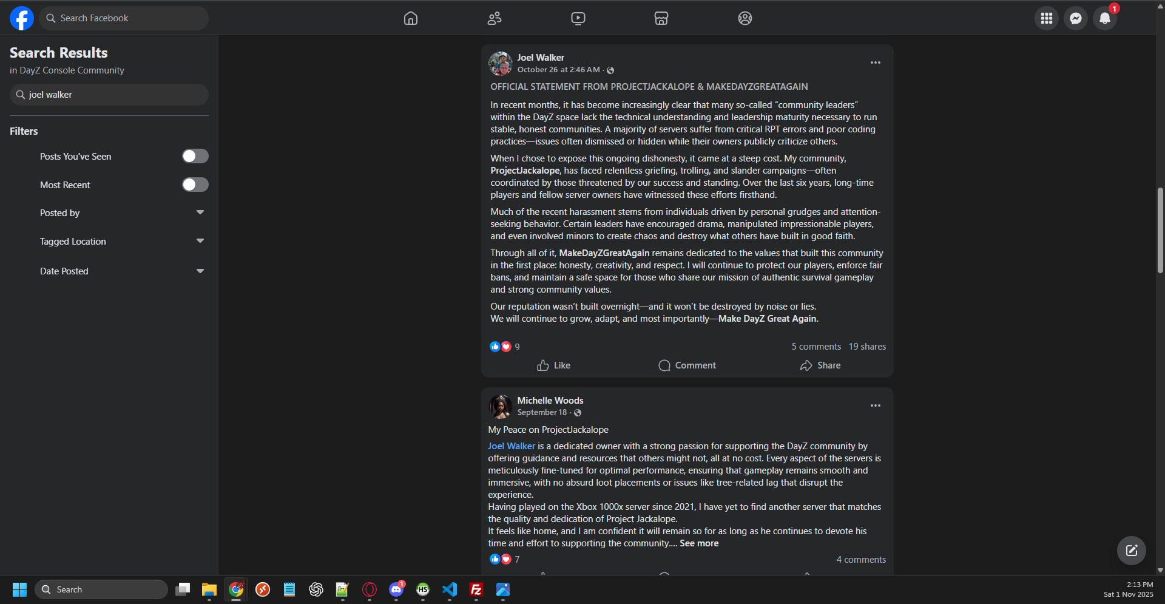This screenshot has width=1165, height=604.
Task: Open the September 18 post timestamp
Action: tap(542, 413)
